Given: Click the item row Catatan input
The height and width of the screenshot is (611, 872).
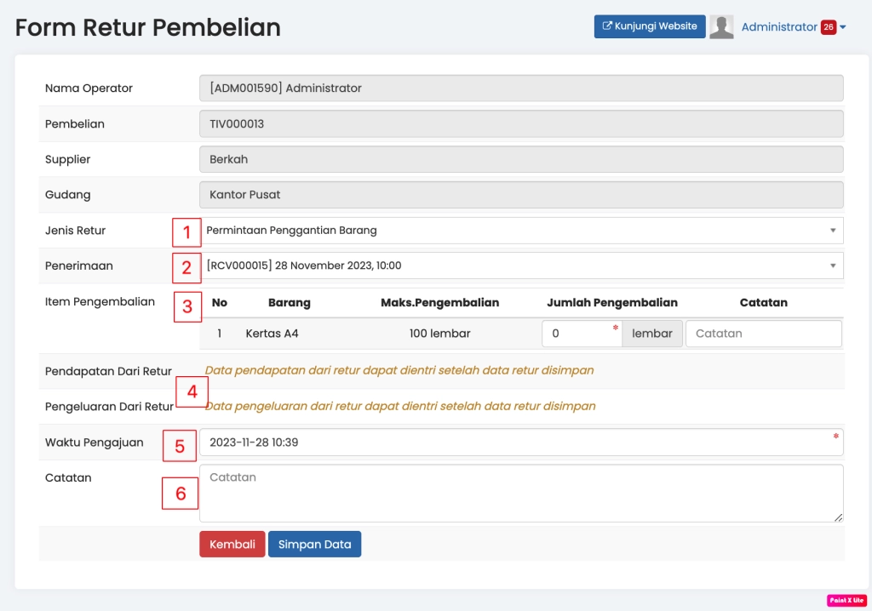Looking at the screenshot, I should click(x=763, y=334).
